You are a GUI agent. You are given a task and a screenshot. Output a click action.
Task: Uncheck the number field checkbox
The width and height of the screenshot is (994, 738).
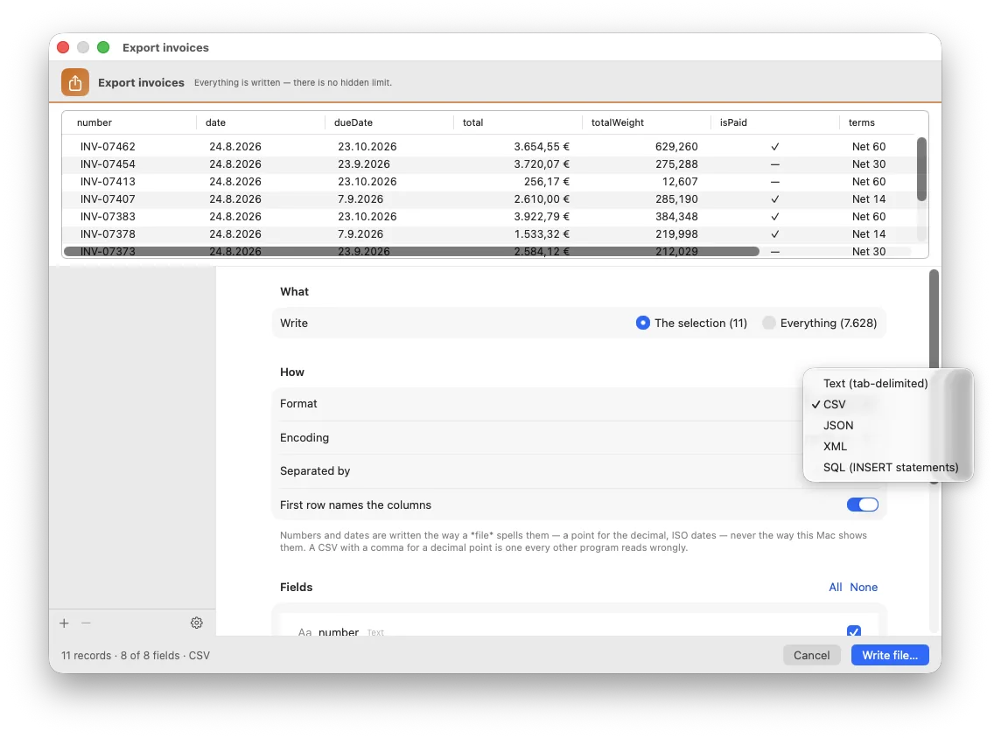pos(854,631)
